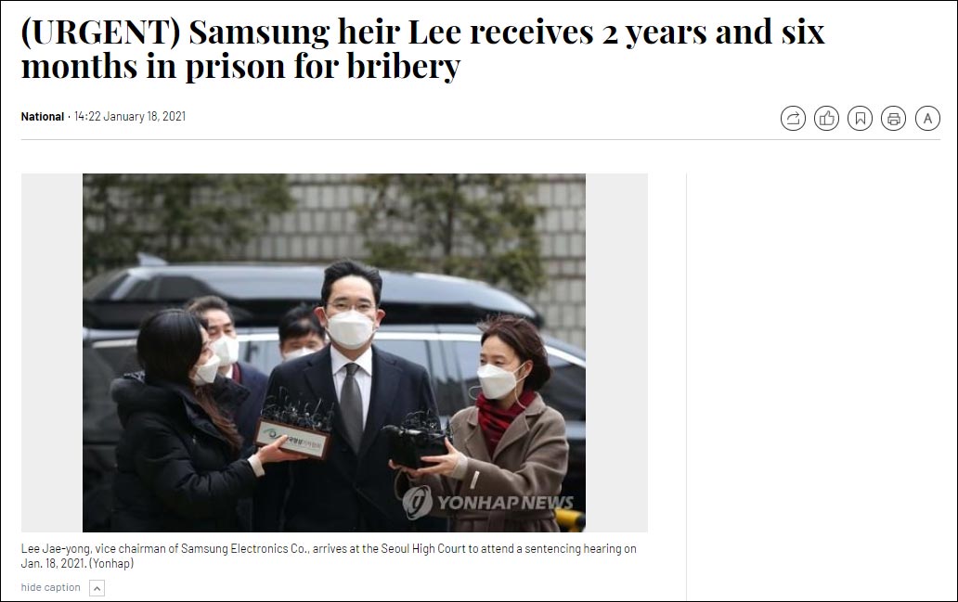958x602 pixels.
Task: Click 'months in prison for bribery' headline line
Action: click(240, 67)
